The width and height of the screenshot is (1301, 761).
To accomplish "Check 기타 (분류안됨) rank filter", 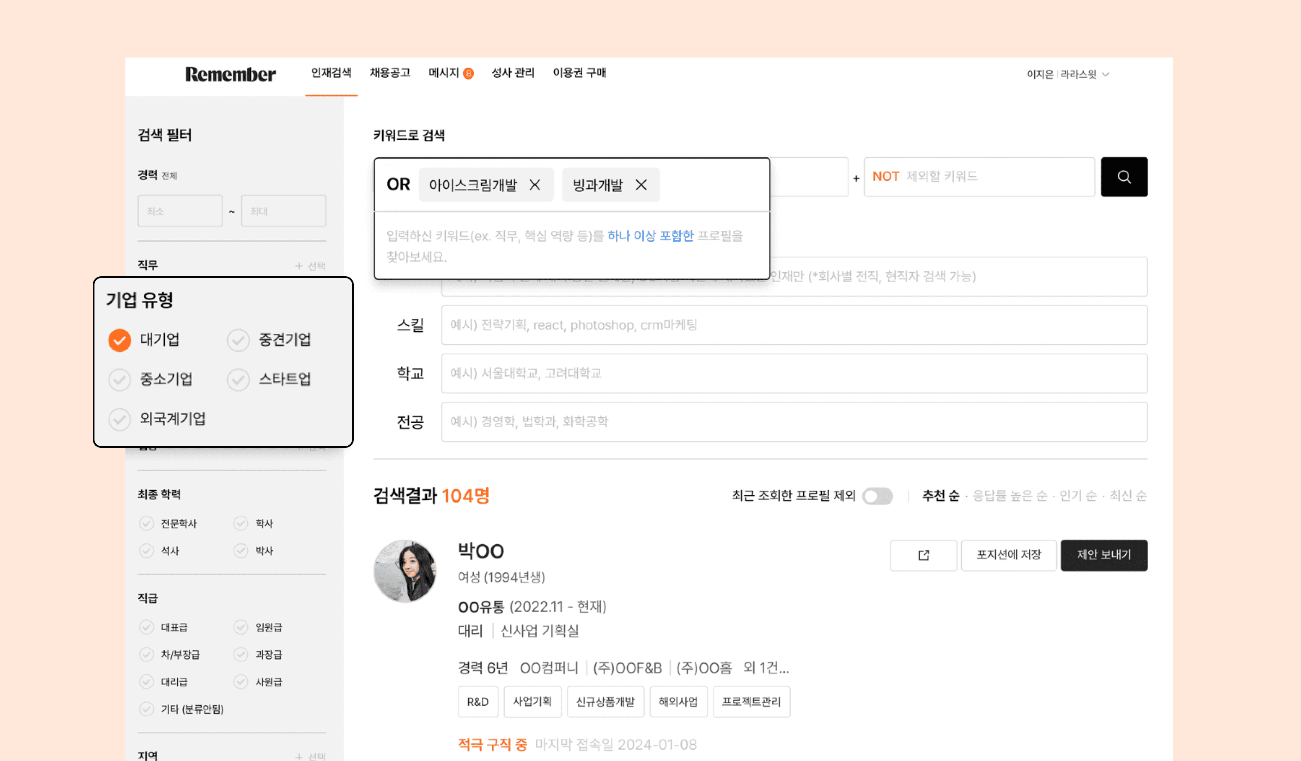I will coord(146,709).
